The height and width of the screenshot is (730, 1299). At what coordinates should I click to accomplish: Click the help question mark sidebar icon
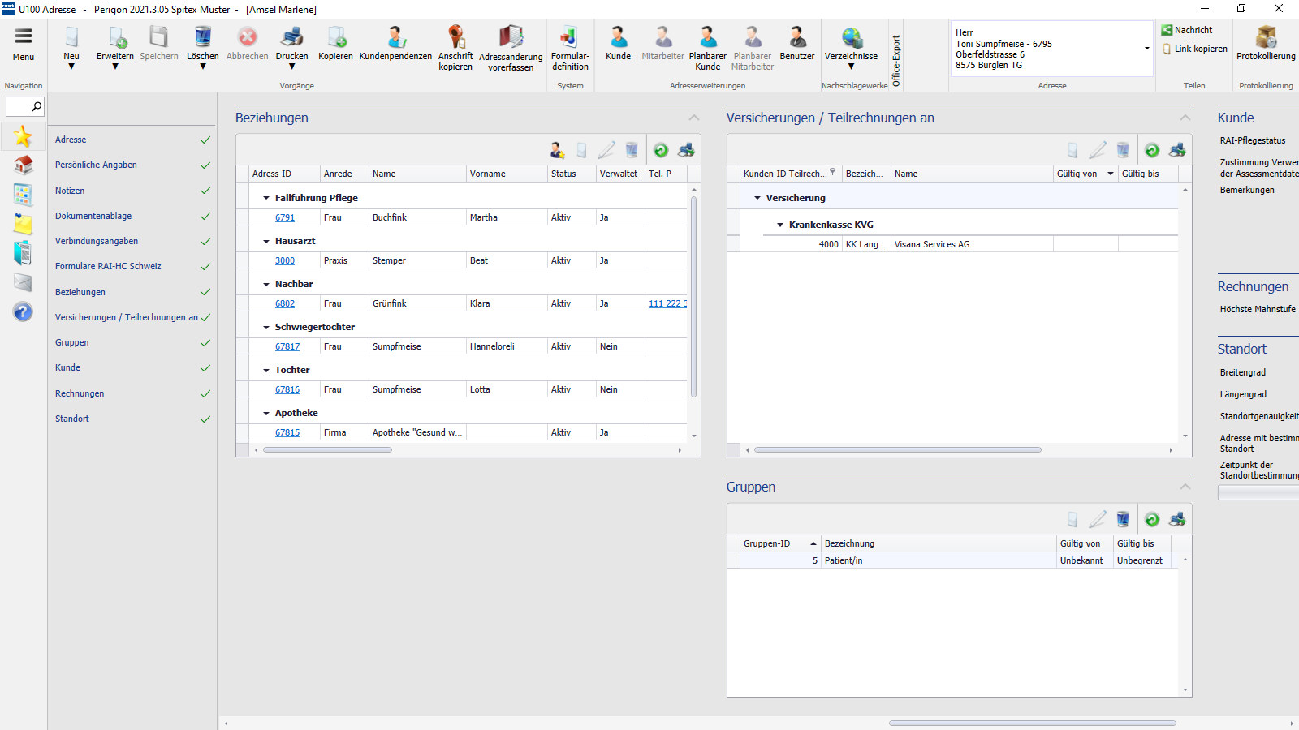23,311
